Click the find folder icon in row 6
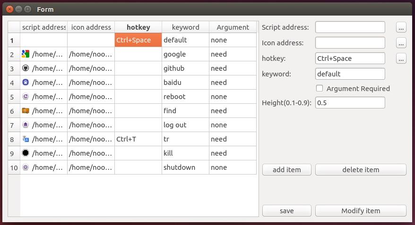This screenshot has width=415, height=225. pyautogui.click(x=26, y=111)
